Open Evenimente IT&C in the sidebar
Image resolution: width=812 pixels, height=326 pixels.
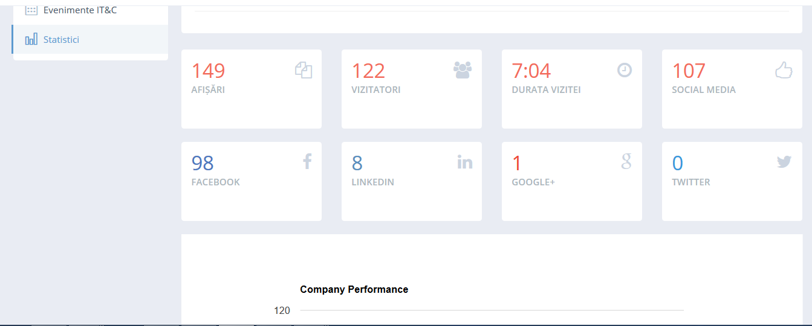(x=80, y=10)
